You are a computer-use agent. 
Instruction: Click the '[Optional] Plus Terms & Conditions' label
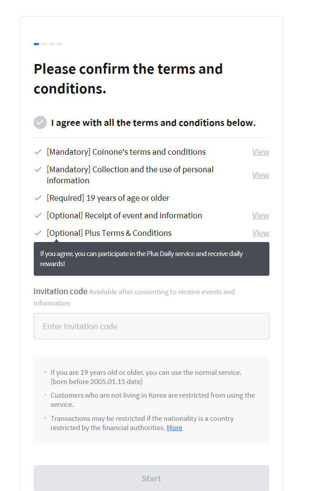109,233
